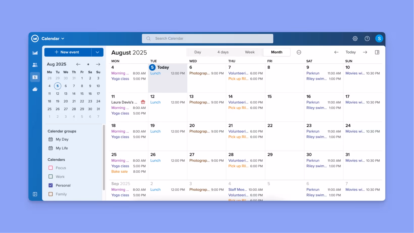This screenshot has width=414, height=233.
Task: Open Help via the question mark icon
Action: [x=367, y=38]
